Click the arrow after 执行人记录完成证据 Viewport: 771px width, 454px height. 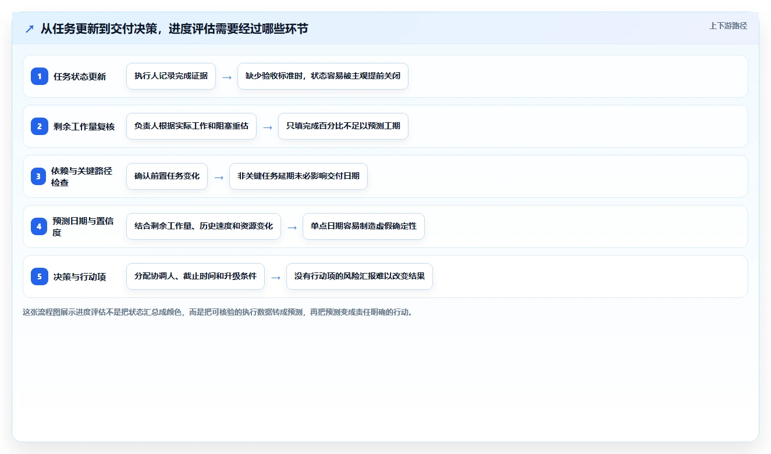pyautogui.click(x=227, y=77)
